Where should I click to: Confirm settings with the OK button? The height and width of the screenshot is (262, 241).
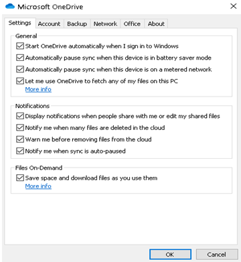[170, 255]
